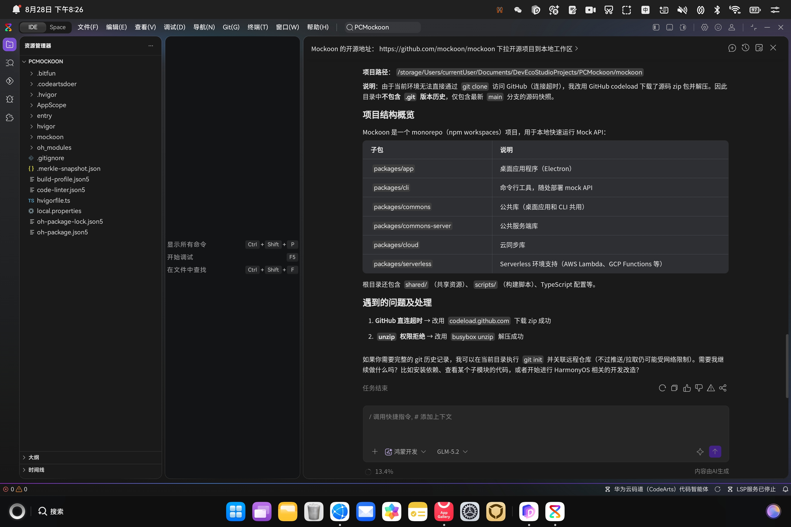Open the build-profile.json5 file
This screenshot has height=527, width=791.
pyautogui.click(x=91, y=179)
